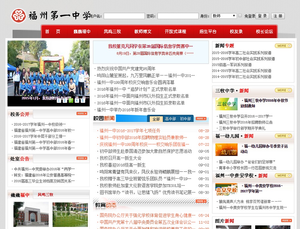
Task: Click the 三牧中学 logo image
Action: pyautogui.click(x=226, y=104)
